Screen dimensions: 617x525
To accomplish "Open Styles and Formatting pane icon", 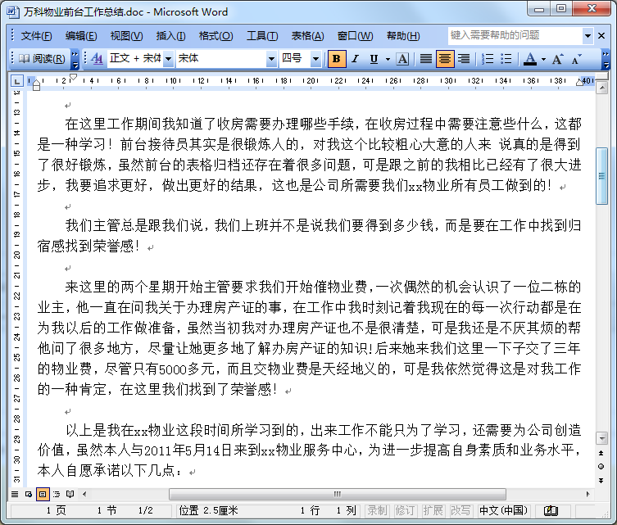I will pos(97,59).
